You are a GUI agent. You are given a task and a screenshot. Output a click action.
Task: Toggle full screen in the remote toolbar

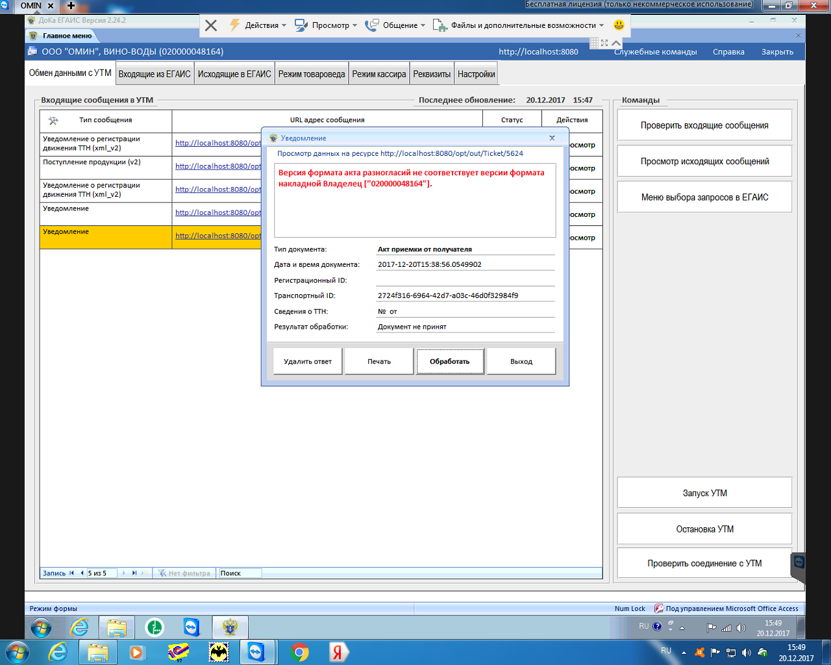tap(604, 43)
